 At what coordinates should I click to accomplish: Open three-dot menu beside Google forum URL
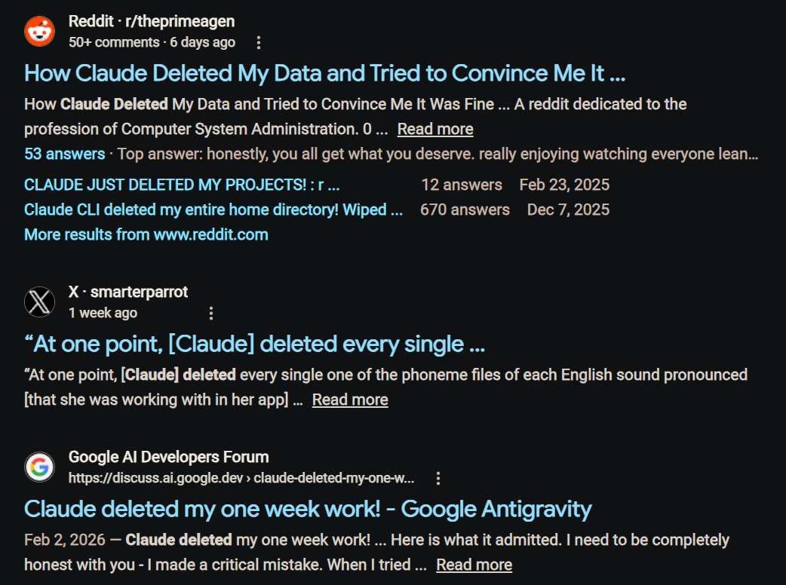pyautogui.click(x=438, y=478)
